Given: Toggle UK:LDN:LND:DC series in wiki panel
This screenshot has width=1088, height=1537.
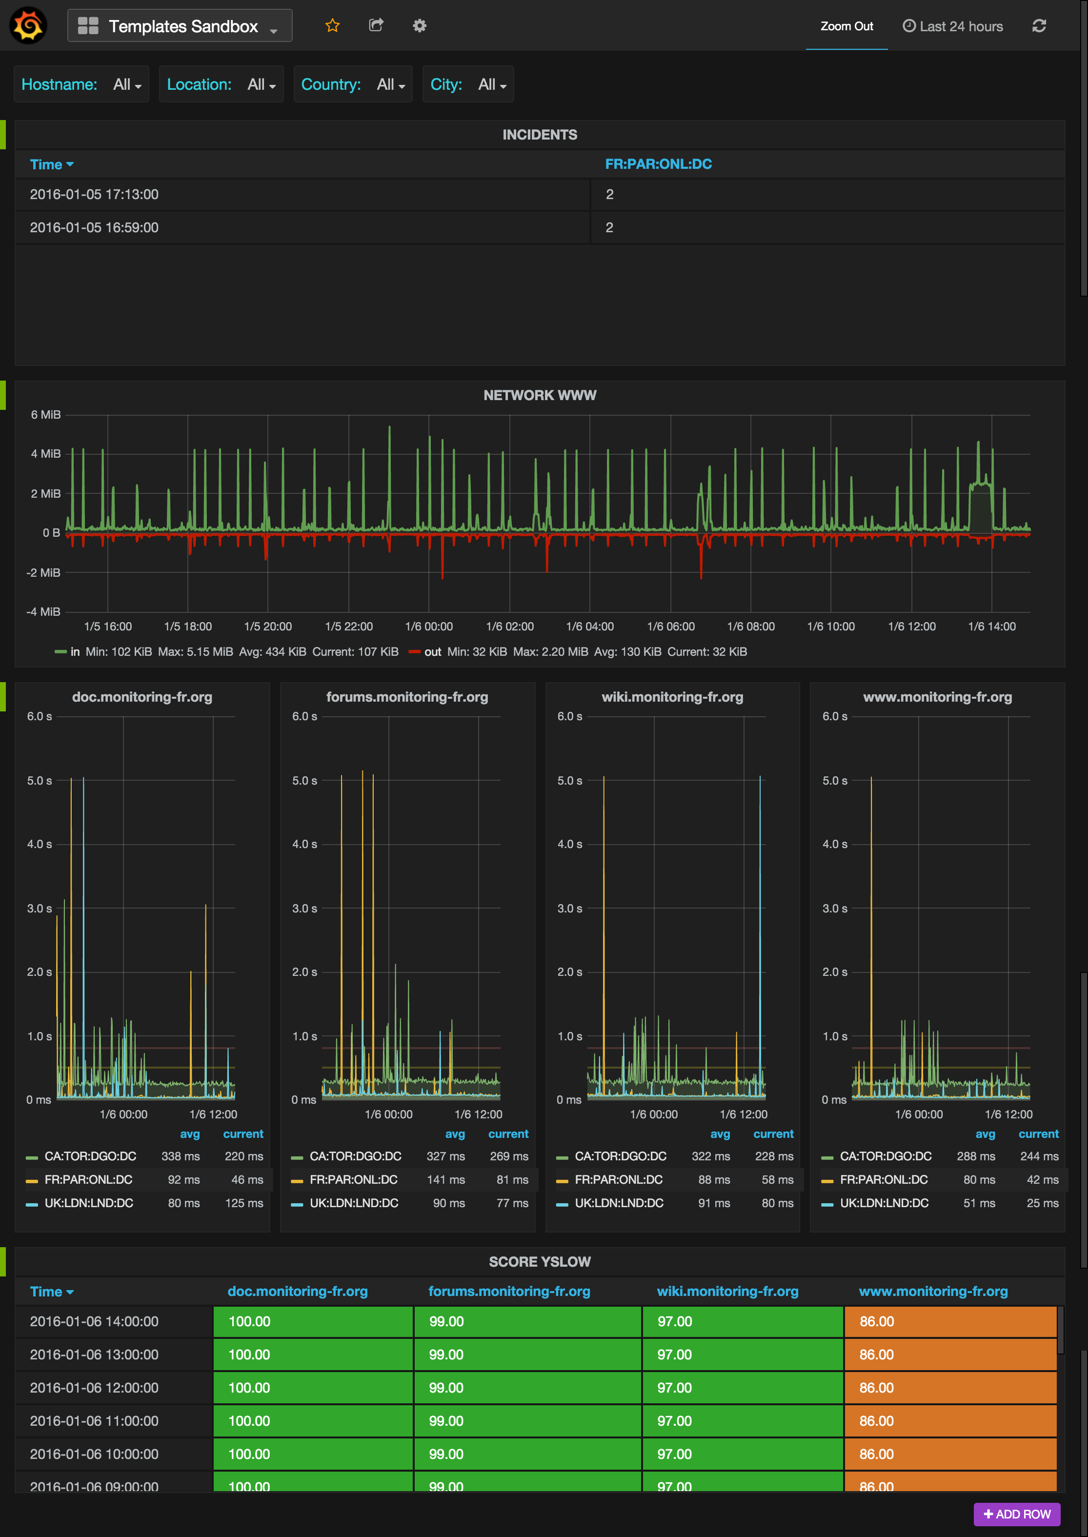Looking at the screenshot, I should pyautogui.click(x=619, y=1203).
